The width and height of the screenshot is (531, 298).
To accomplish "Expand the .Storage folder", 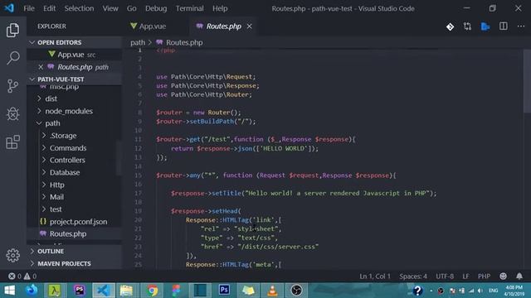I will point(74,136).
